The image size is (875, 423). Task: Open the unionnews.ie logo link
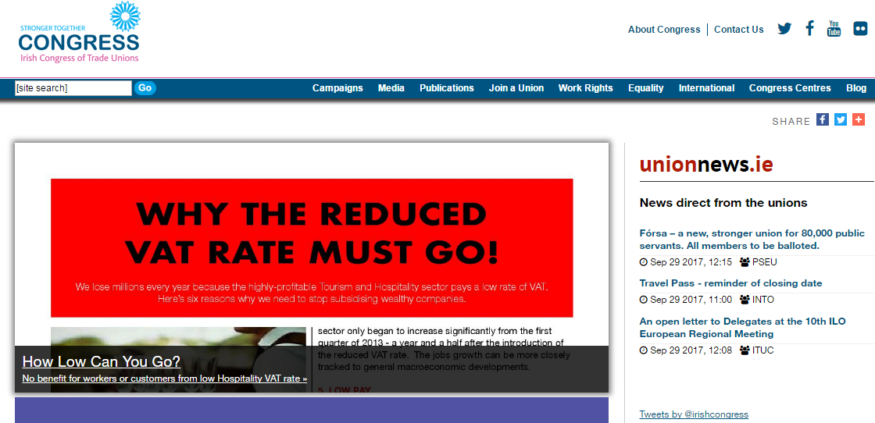click(706, 164)
